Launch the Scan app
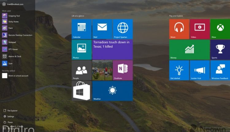The width and height of the screenshot is (230, 132). tap(7, 64)
